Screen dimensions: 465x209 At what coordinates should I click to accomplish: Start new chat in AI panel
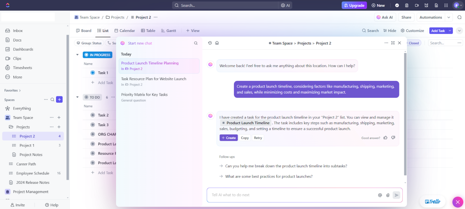pos(140,43)
